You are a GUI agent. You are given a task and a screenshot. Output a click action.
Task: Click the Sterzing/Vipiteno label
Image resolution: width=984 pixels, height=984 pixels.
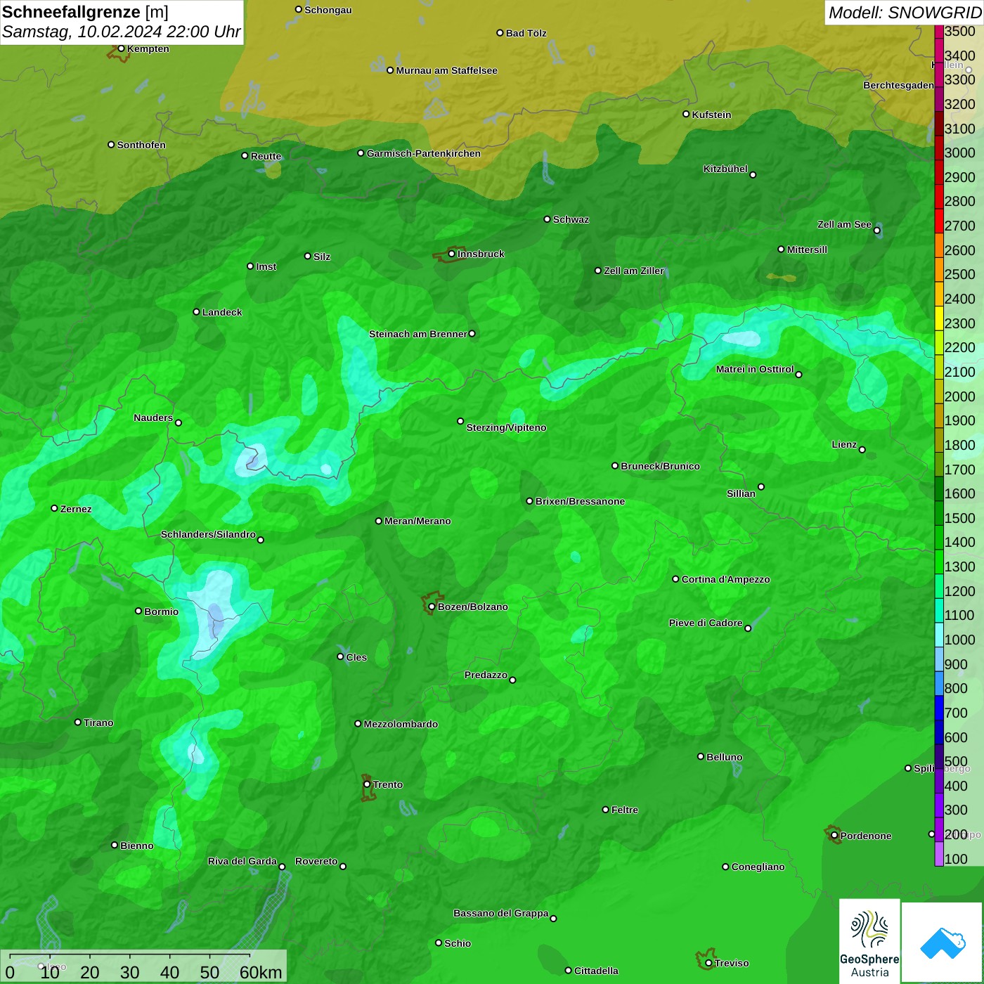point(506,427)
